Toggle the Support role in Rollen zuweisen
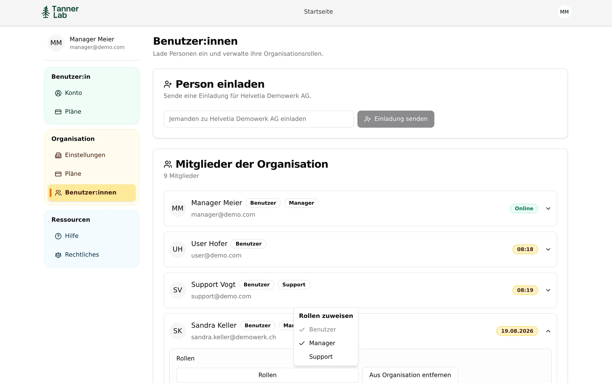Viewport: 612px width, 383px height. (326, 357)
